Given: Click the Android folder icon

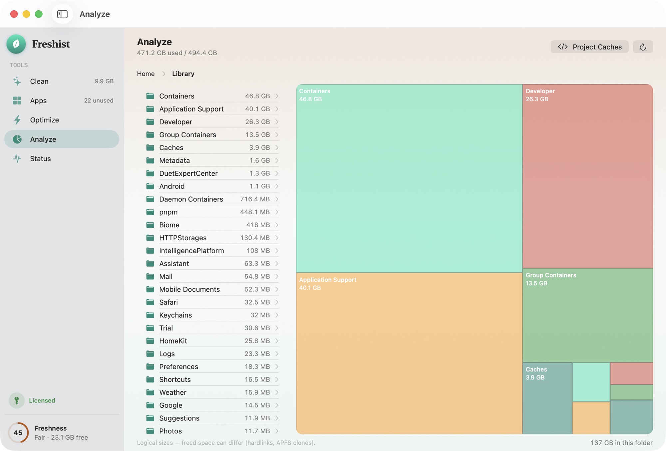Looking at the screenshot, I should 150,186.
